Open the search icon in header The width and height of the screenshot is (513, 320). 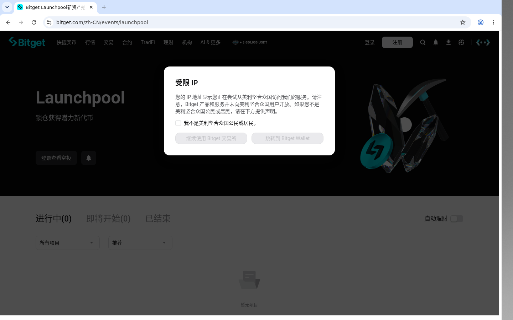click(423, 42)
